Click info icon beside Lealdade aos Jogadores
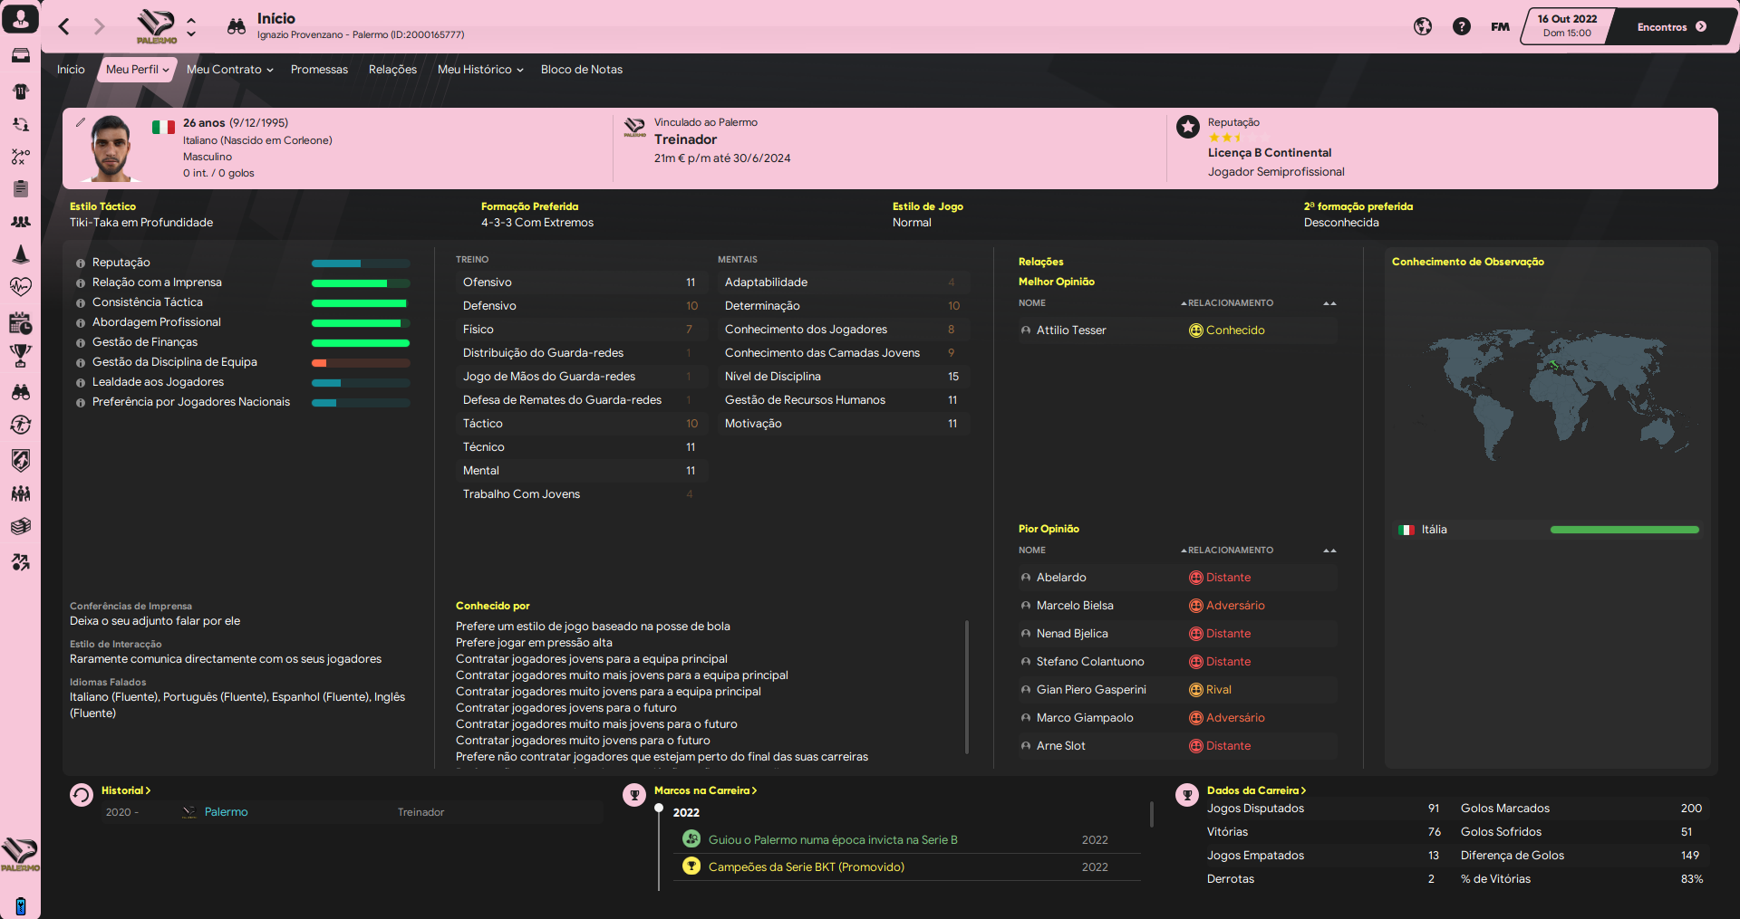The image size is (1740, 919). coord(81,383)
